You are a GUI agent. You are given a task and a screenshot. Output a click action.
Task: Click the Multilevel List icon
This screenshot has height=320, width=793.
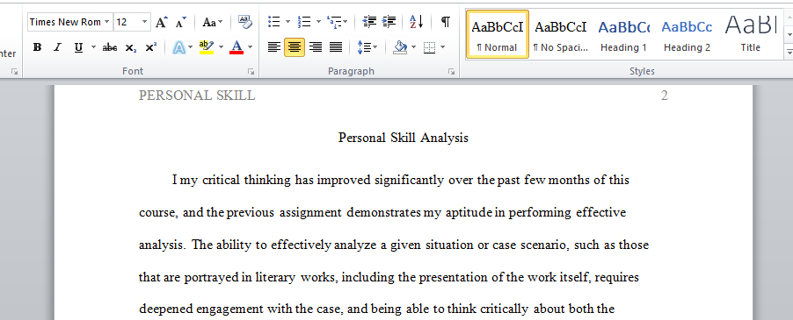pos(334,22)
